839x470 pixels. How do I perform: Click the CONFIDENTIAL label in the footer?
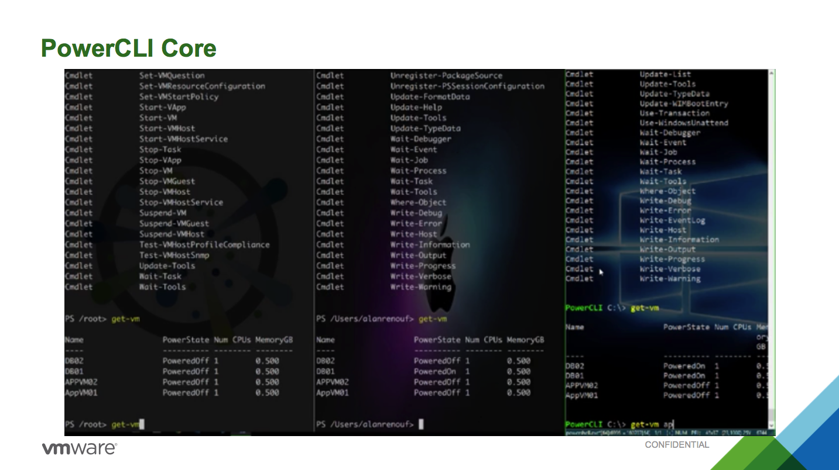pos(677,445)
